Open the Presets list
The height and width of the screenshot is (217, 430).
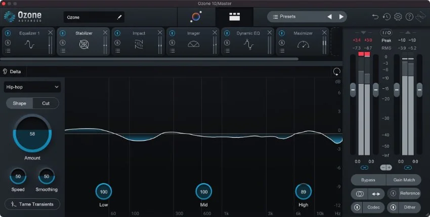(284, 17)
